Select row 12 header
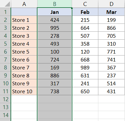Image resolution: width=125 pixels, height=121 pixels. point(5,99)
